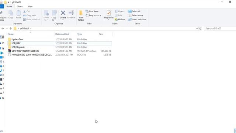Expand address bar history chevron
236x133 pixels.
pos(197,28)
